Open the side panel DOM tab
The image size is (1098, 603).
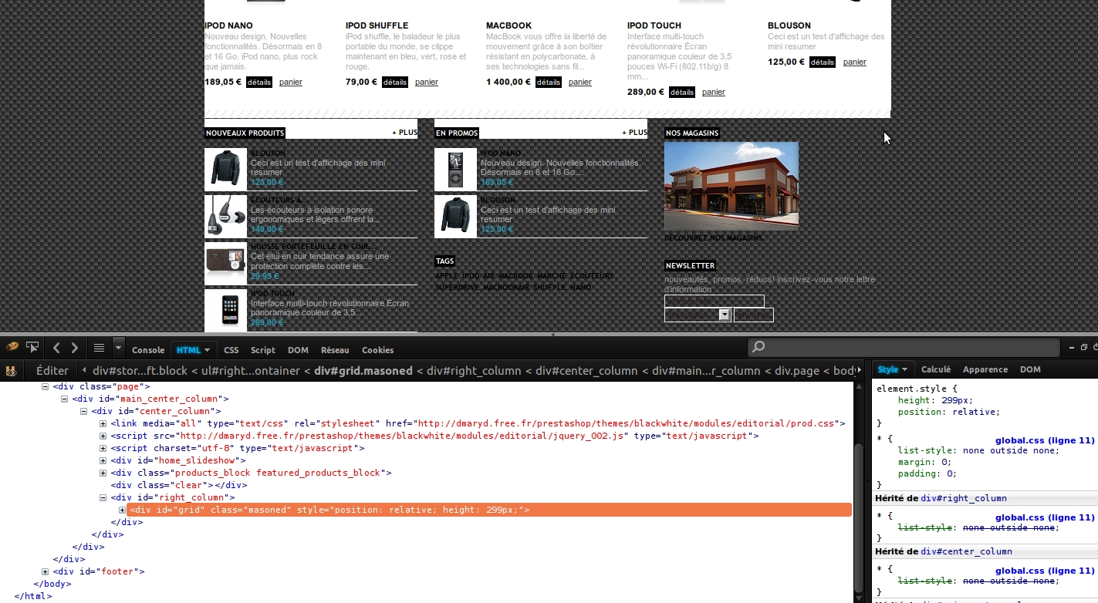tap(1030, 369)
